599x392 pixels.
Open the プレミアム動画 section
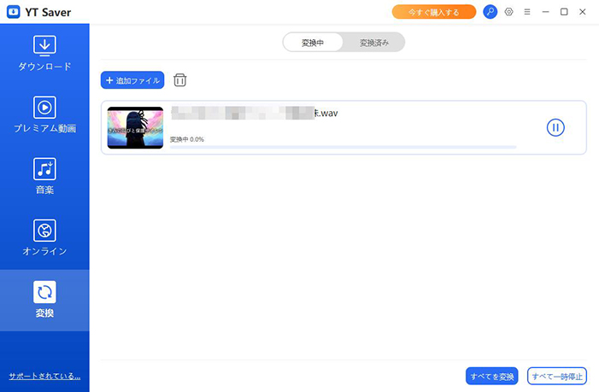44,115
